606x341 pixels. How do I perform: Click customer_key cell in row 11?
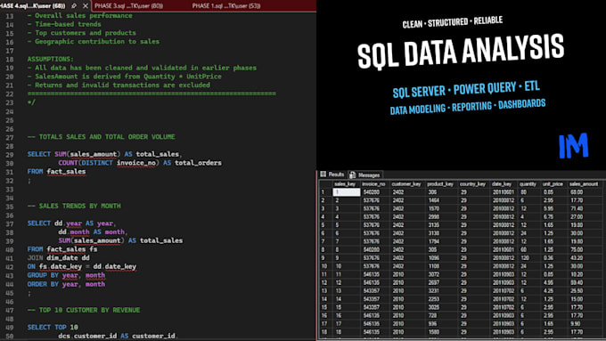(397, 274)
